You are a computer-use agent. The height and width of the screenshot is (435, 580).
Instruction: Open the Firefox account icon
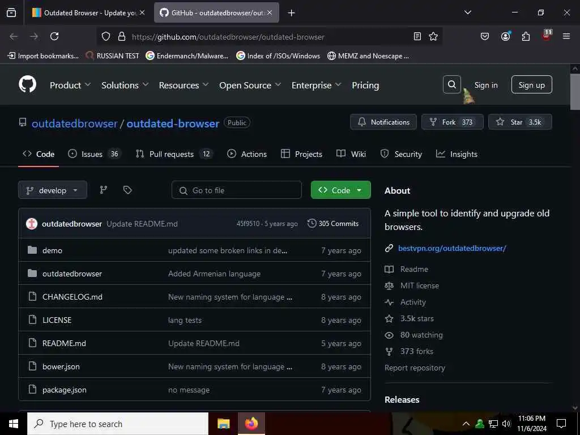[x=505, y=36]
